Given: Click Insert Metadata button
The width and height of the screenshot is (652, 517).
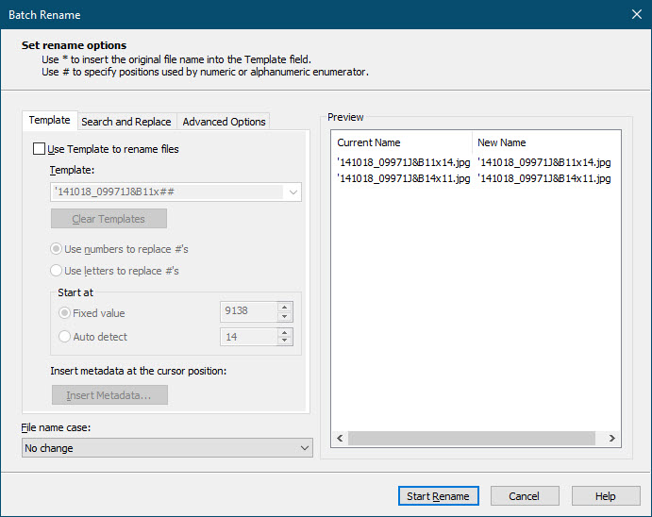Looking at the screenshot, I should point(109,395).
